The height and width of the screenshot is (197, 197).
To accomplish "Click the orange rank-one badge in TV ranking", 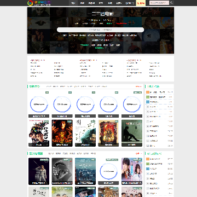I will (x=148, y=159).
